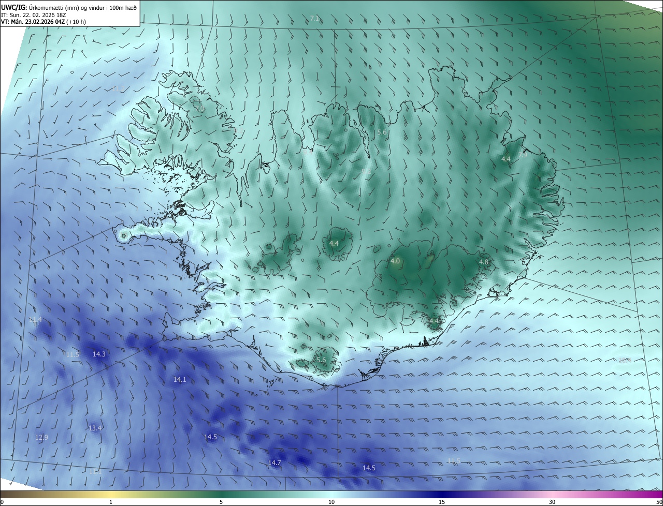Click the faint 11.1 value below the 13.4 label

pos(95,471)
